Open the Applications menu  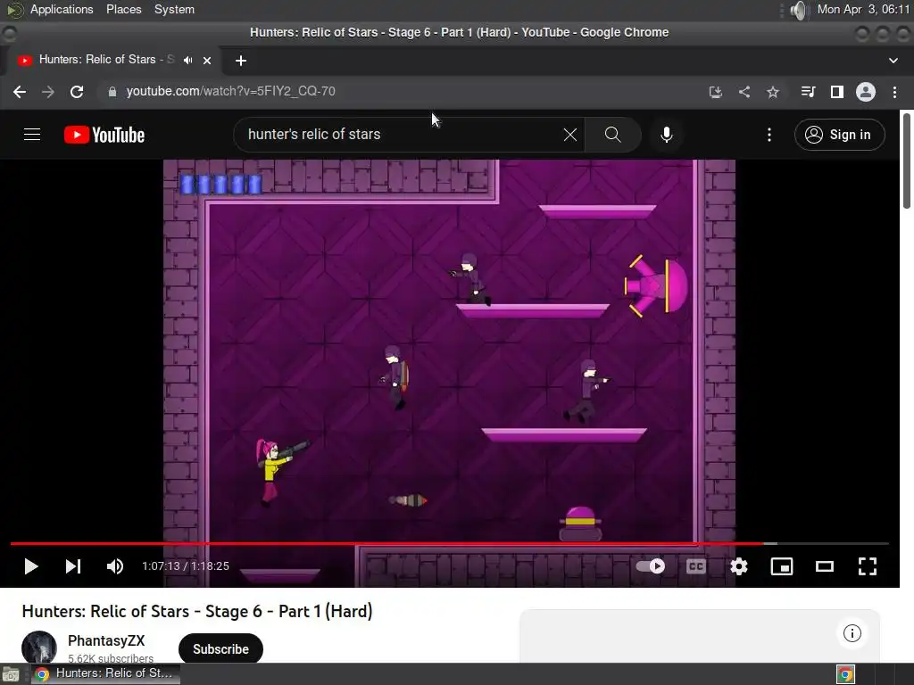[x=62, y=9]
